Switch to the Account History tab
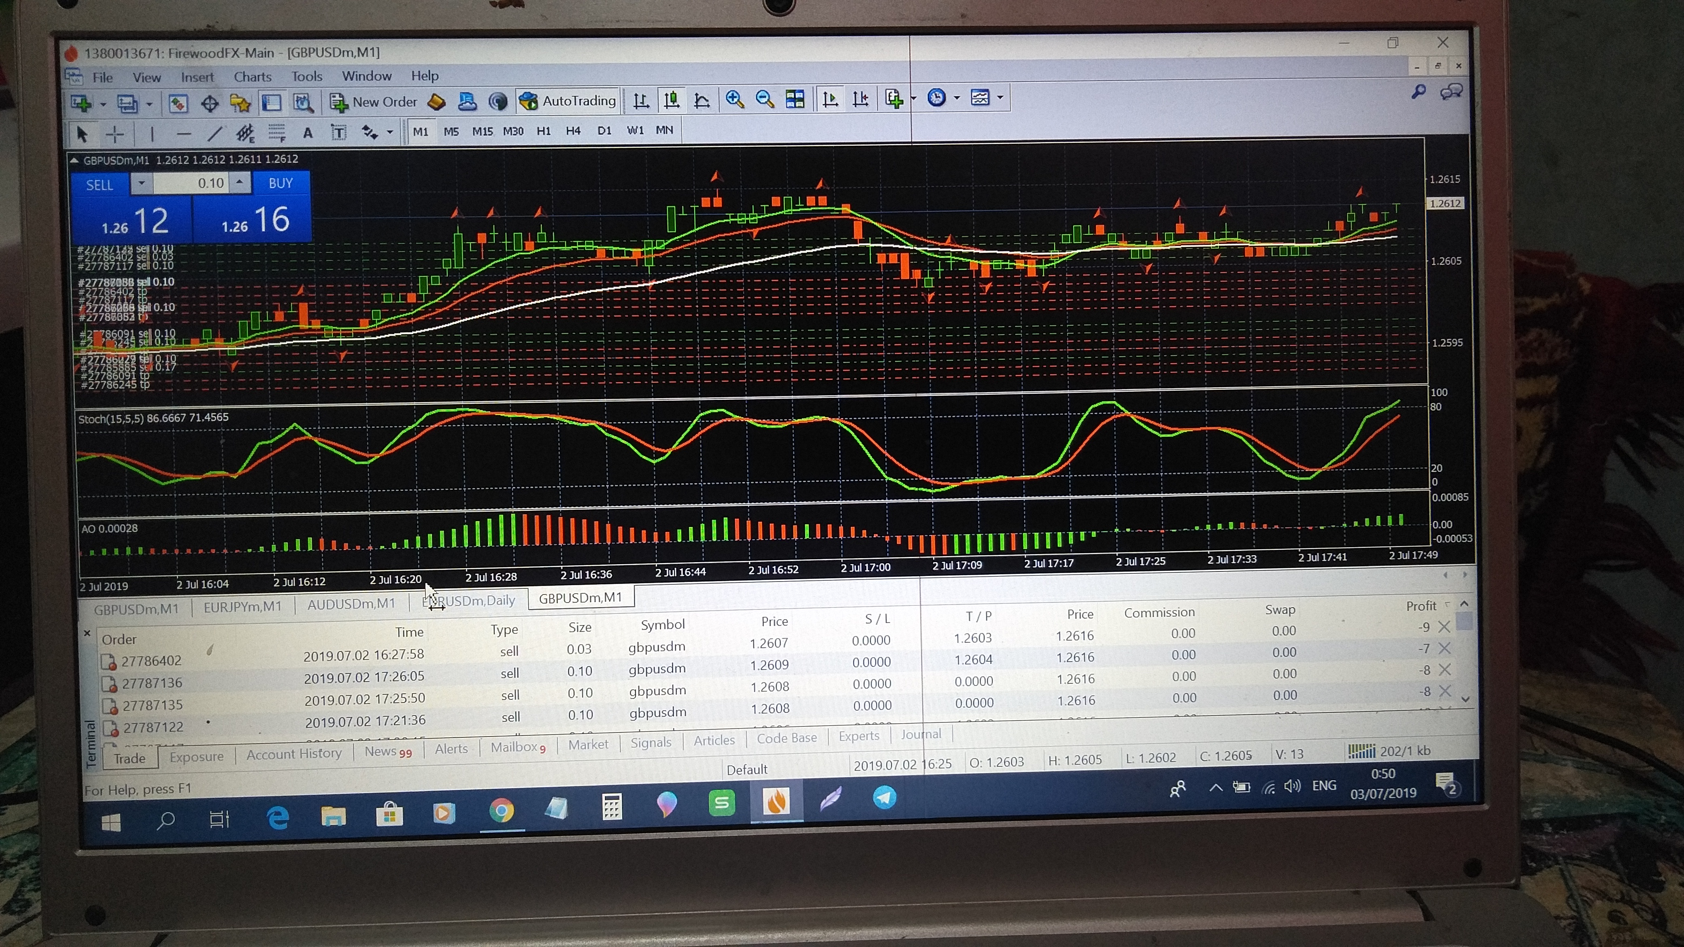 293,754
